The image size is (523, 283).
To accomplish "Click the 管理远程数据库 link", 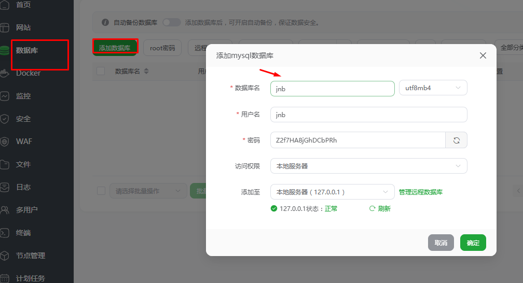I will coord(420,192).
